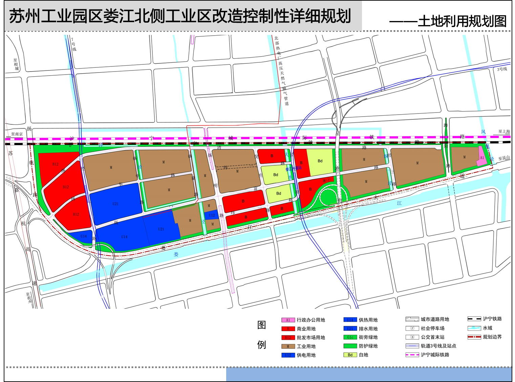Click the main title 苏州工业园区娄江北侧工业区改造控制性详细规划
Image resolution: width=515 pixels, height=382 pixels.
click(x=180, y=17)
